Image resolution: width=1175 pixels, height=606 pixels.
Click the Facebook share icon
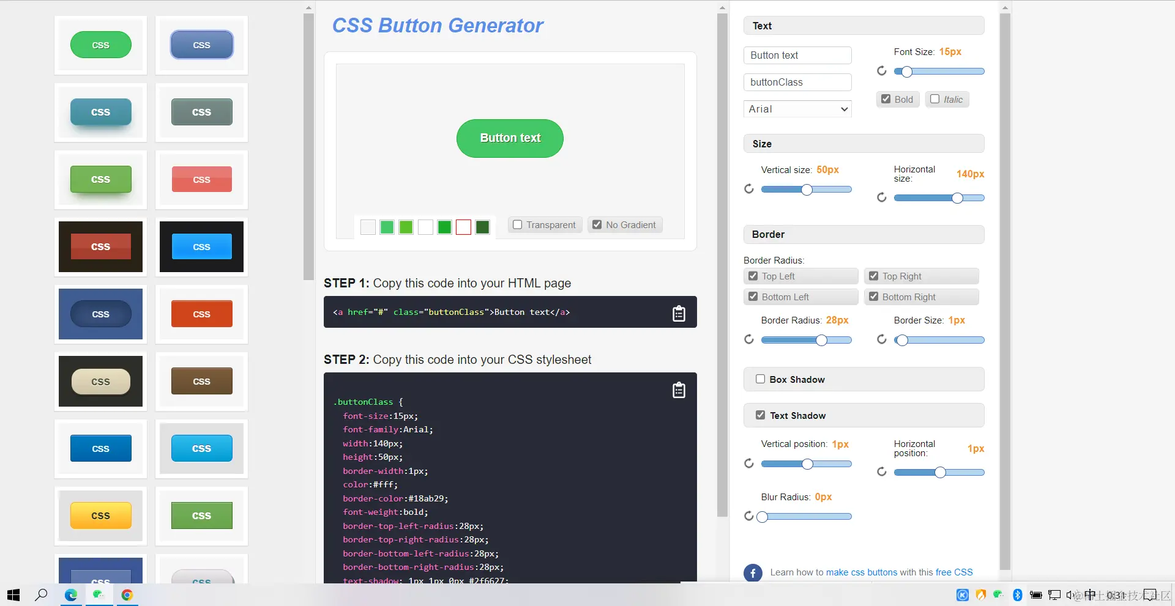pyautogui.click(x=753, y=573)
